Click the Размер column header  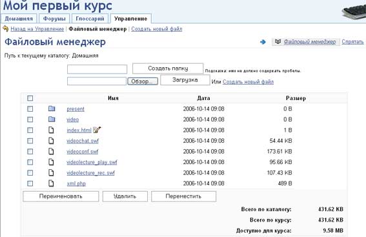click(x=296, y=98)
